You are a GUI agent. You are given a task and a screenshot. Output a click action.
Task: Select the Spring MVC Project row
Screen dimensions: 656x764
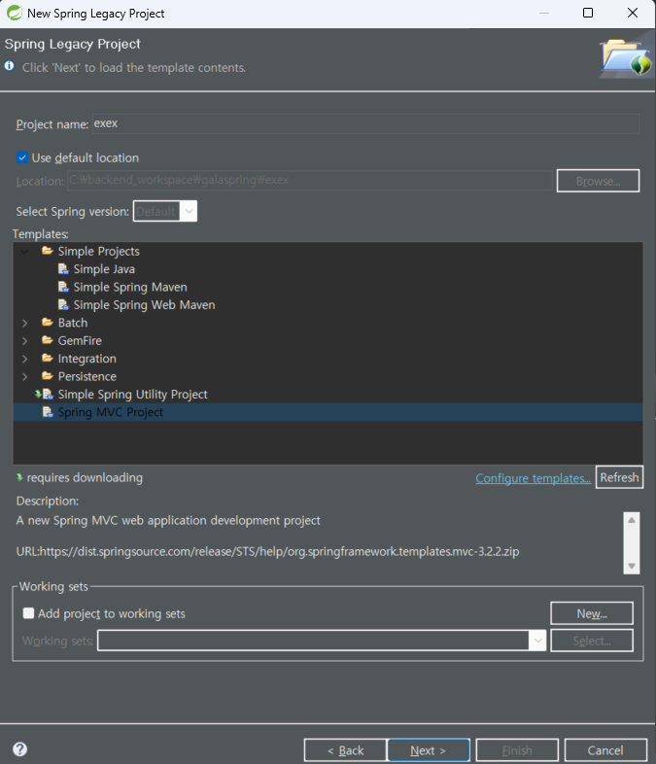[x=328, y=412]
